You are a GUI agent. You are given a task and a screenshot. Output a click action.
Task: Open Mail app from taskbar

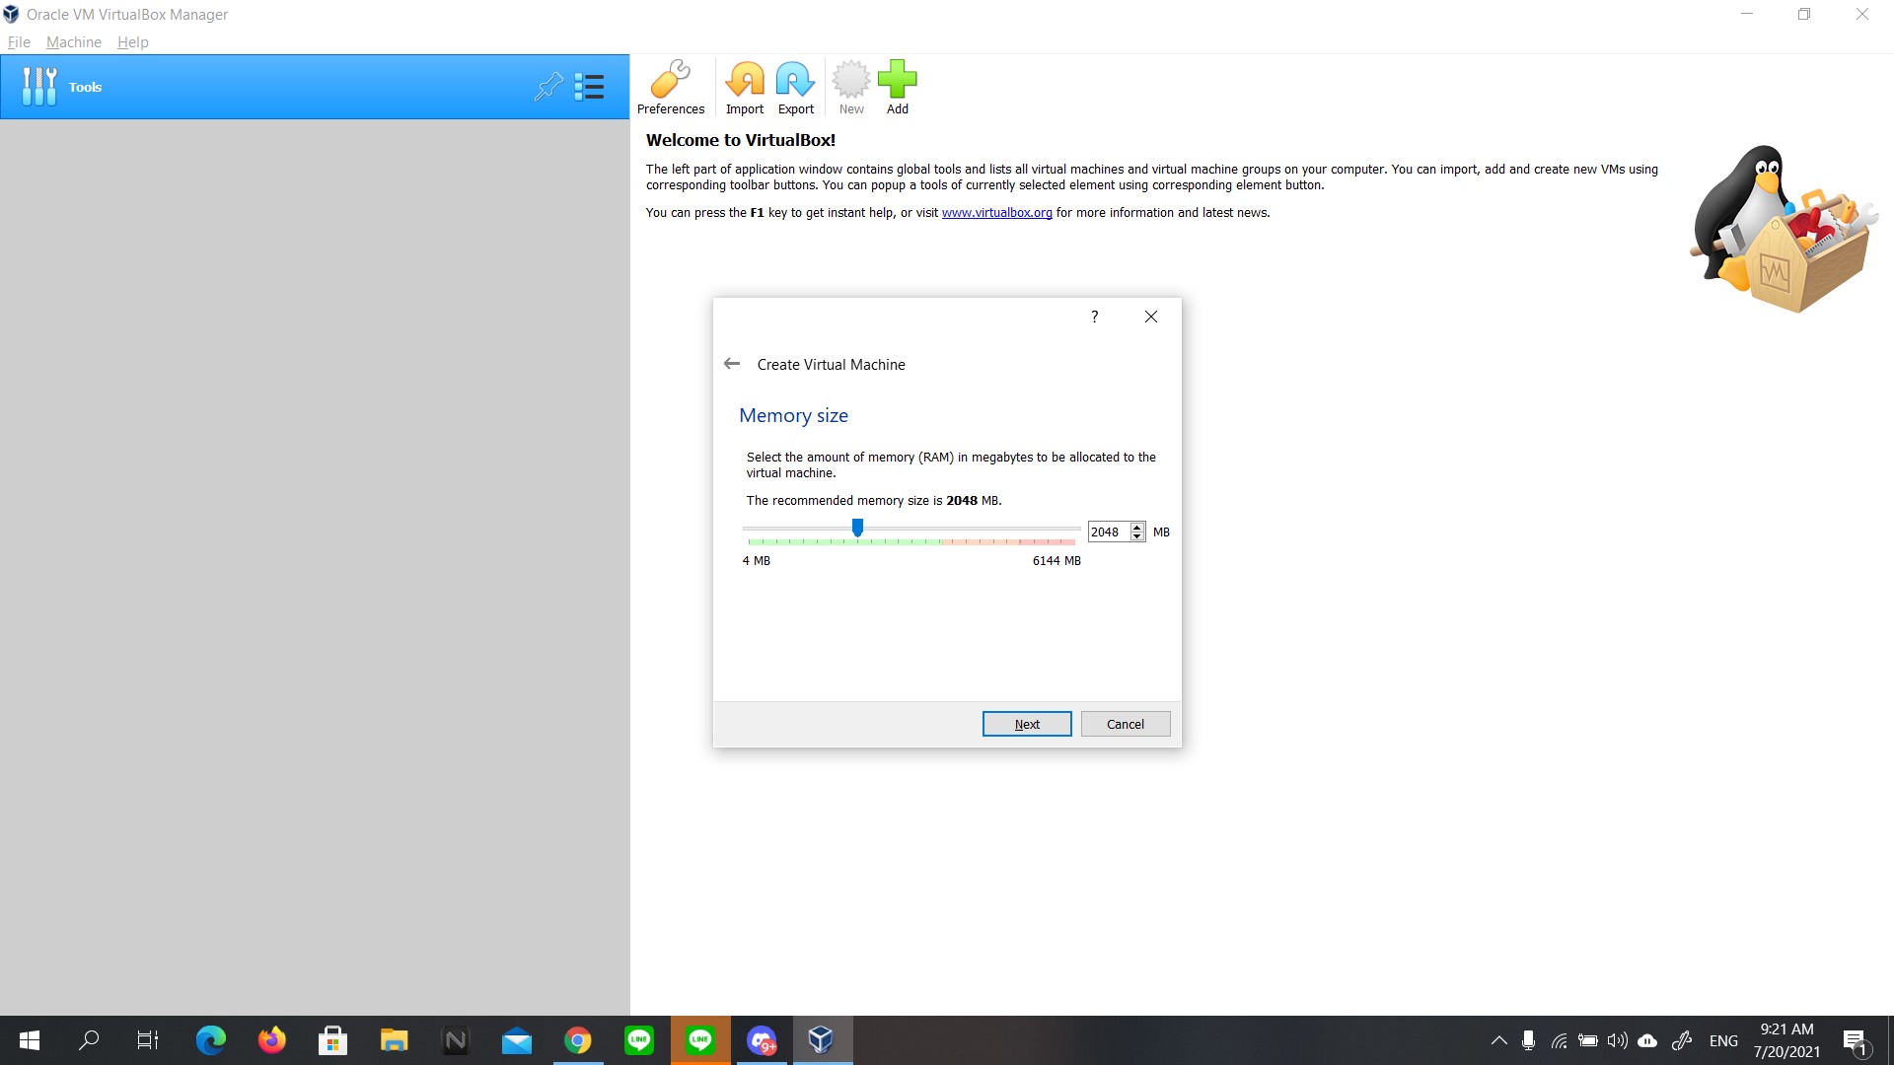click(x=516, y=1040)
